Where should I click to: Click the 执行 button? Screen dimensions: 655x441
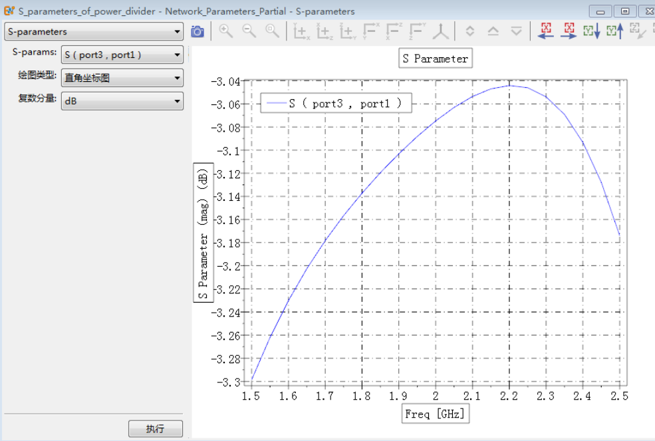coord(156,429)
